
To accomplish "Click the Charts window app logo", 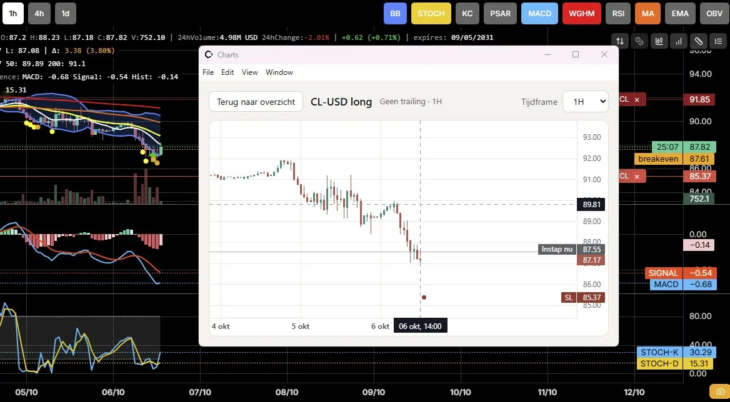I will [x=209, y=54].
